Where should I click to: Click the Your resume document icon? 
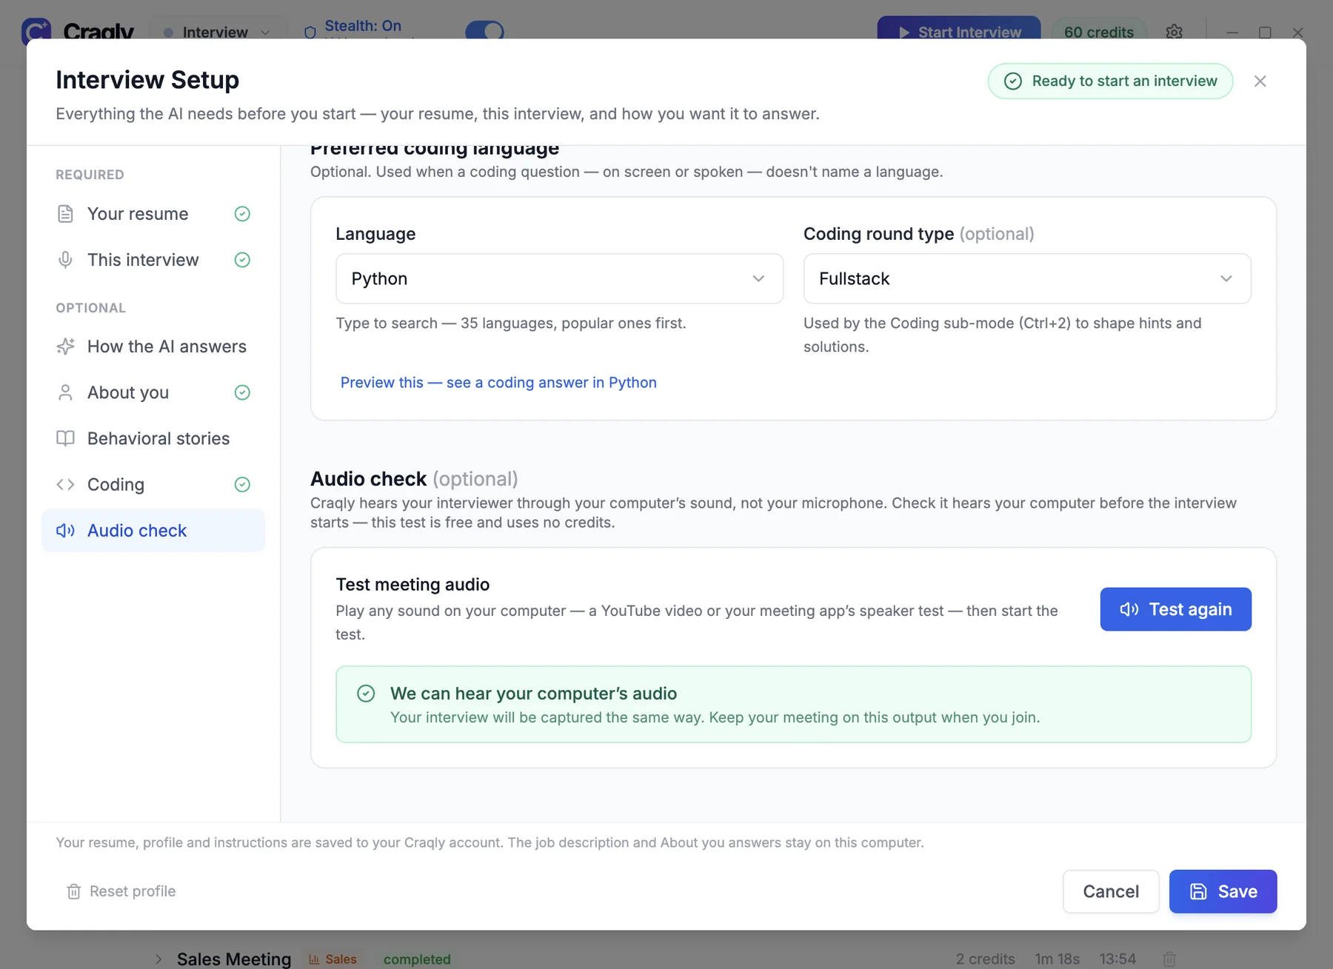(x=65, y=214)
